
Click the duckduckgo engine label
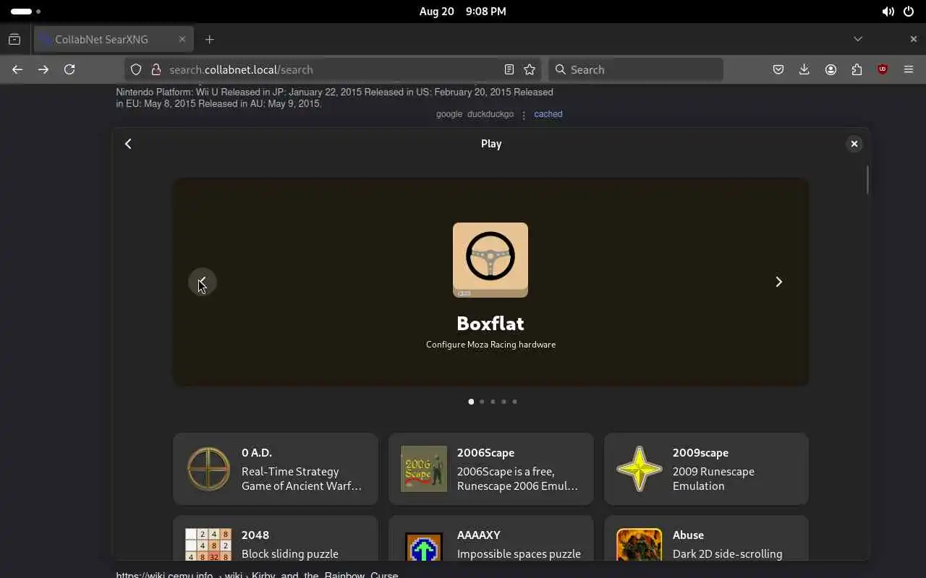pos(490,114)
